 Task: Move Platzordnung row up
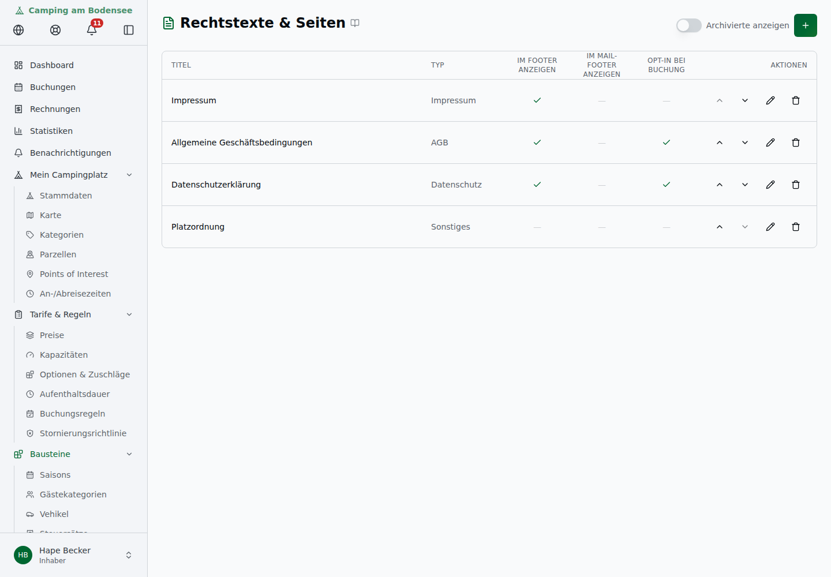point(720,227)
